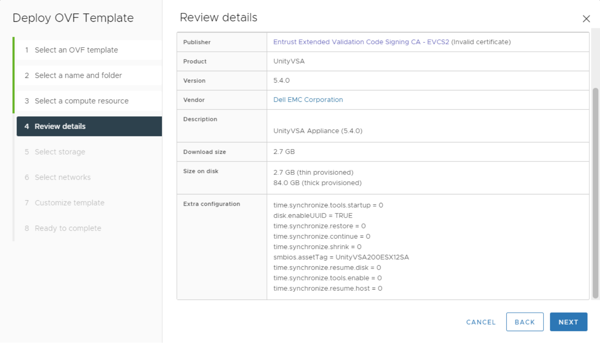Click the Extra configuration row label

pyautogui.click(x=212, y=204)
